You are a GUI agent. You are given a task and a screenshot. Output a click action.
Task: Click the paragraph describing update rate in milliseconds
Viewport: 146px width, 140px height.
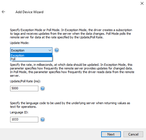[x=72, y=70]
